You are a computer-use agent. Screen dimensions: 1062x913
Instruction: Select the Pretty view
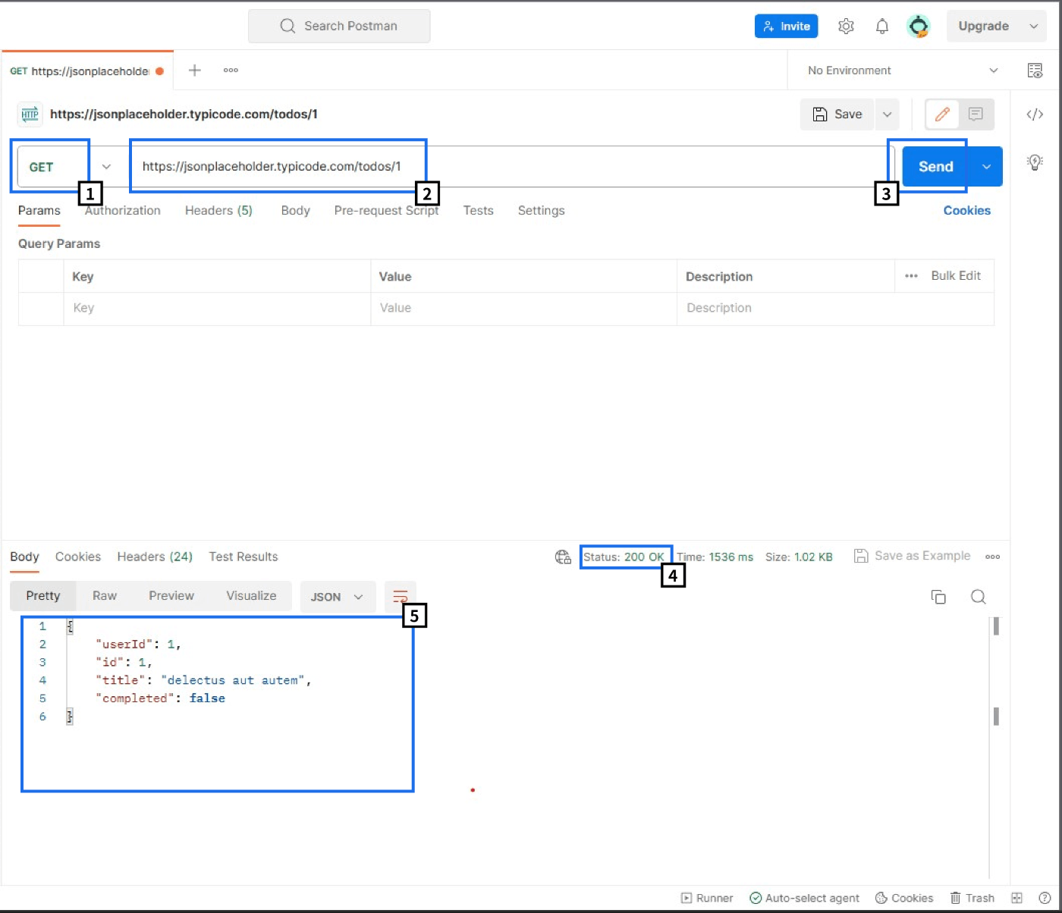click(x=43, y=596)
